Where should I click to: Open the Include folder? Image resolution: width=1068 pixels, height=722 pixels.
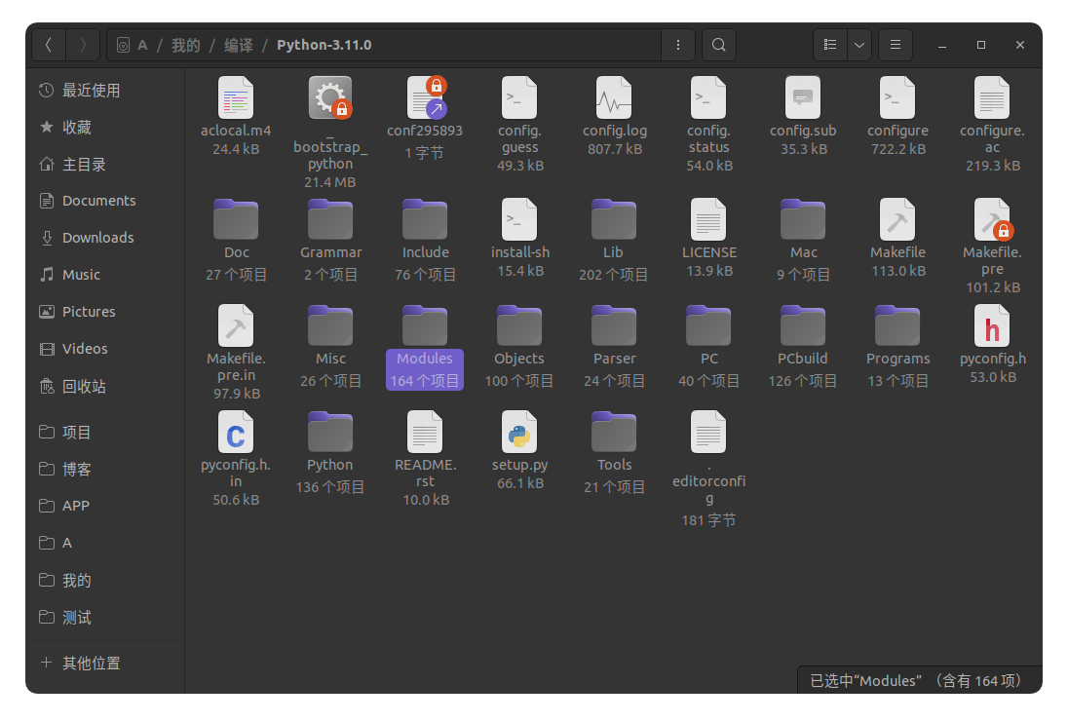coord(425,219)
